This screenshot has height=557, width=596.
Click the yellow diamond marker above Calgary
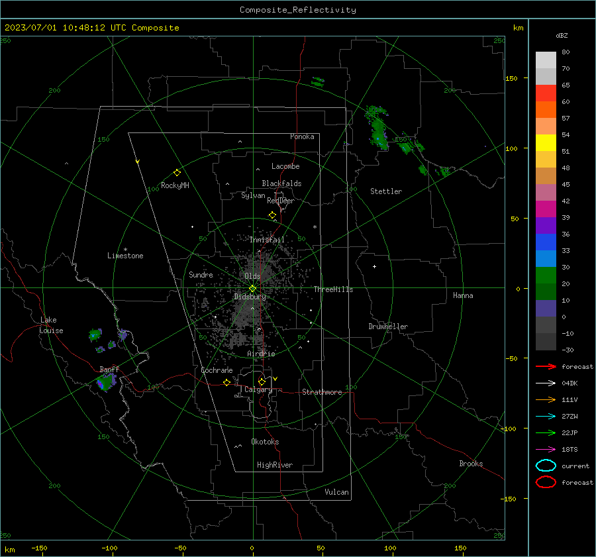click(x=262, y=381)
